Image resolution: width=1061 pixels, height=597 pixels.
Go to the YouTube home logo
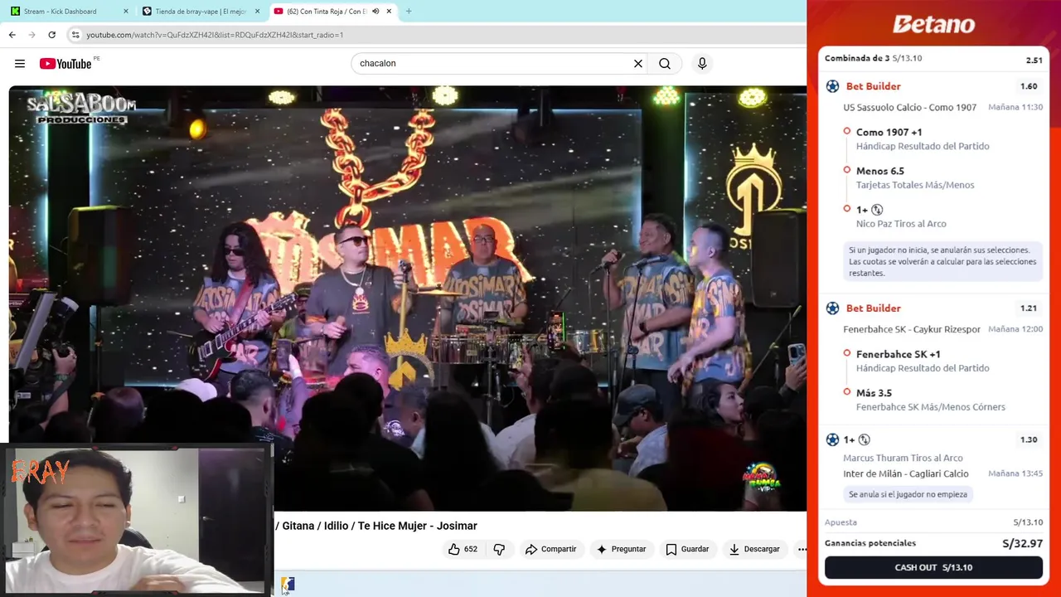click(x=65, y=64)
